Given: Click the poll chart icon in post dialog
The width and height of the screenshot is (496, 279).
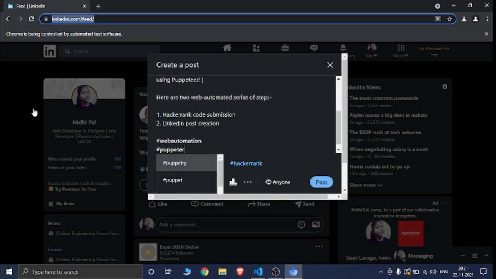Looking at the screenshot, I should pos(233,182).
